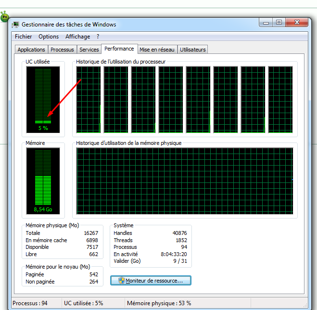Click the green alien icon behind the window
This screenshot has height=310, width=317.
click(x=4, y=17)
